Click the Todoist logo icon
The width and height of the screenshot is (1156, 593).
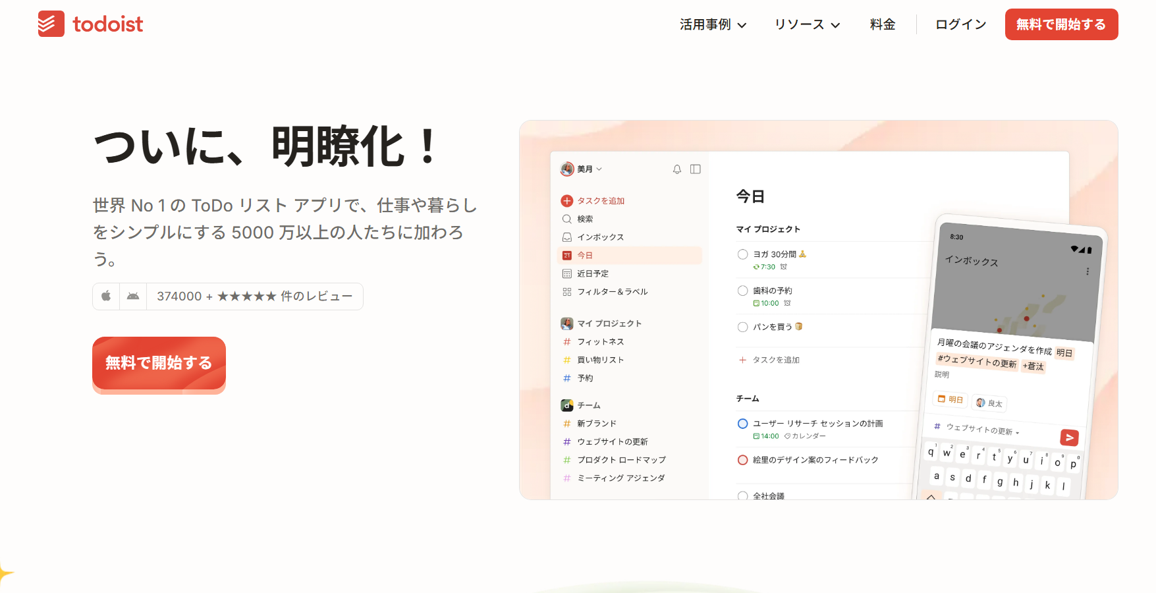[51, 24]
